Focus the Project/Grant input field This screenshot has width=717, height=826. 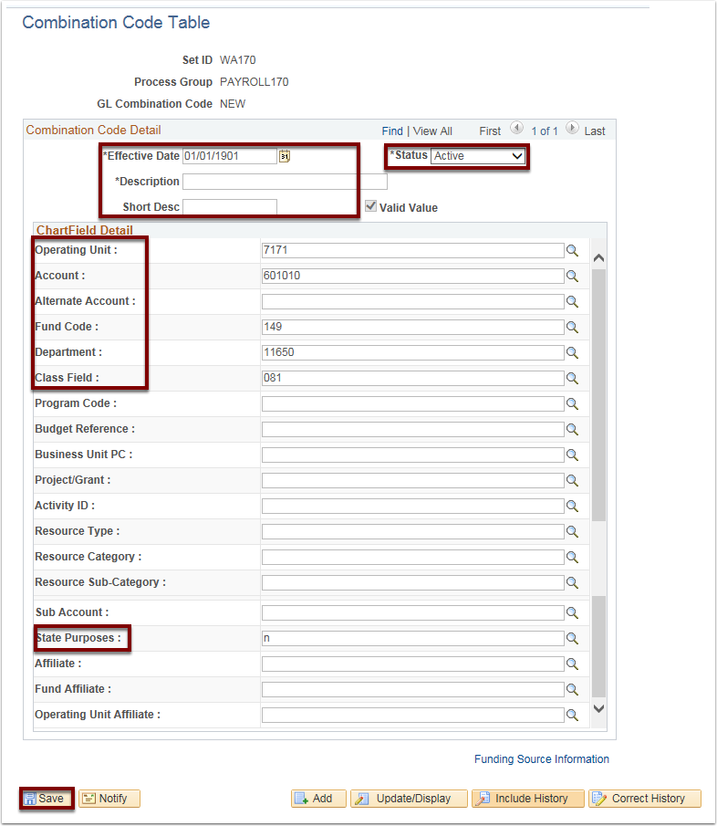pyautogui.click(x=412, y=480)
